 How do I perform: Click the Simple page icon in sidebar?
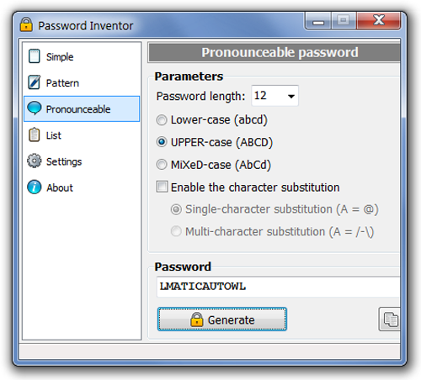click(35, 56)
